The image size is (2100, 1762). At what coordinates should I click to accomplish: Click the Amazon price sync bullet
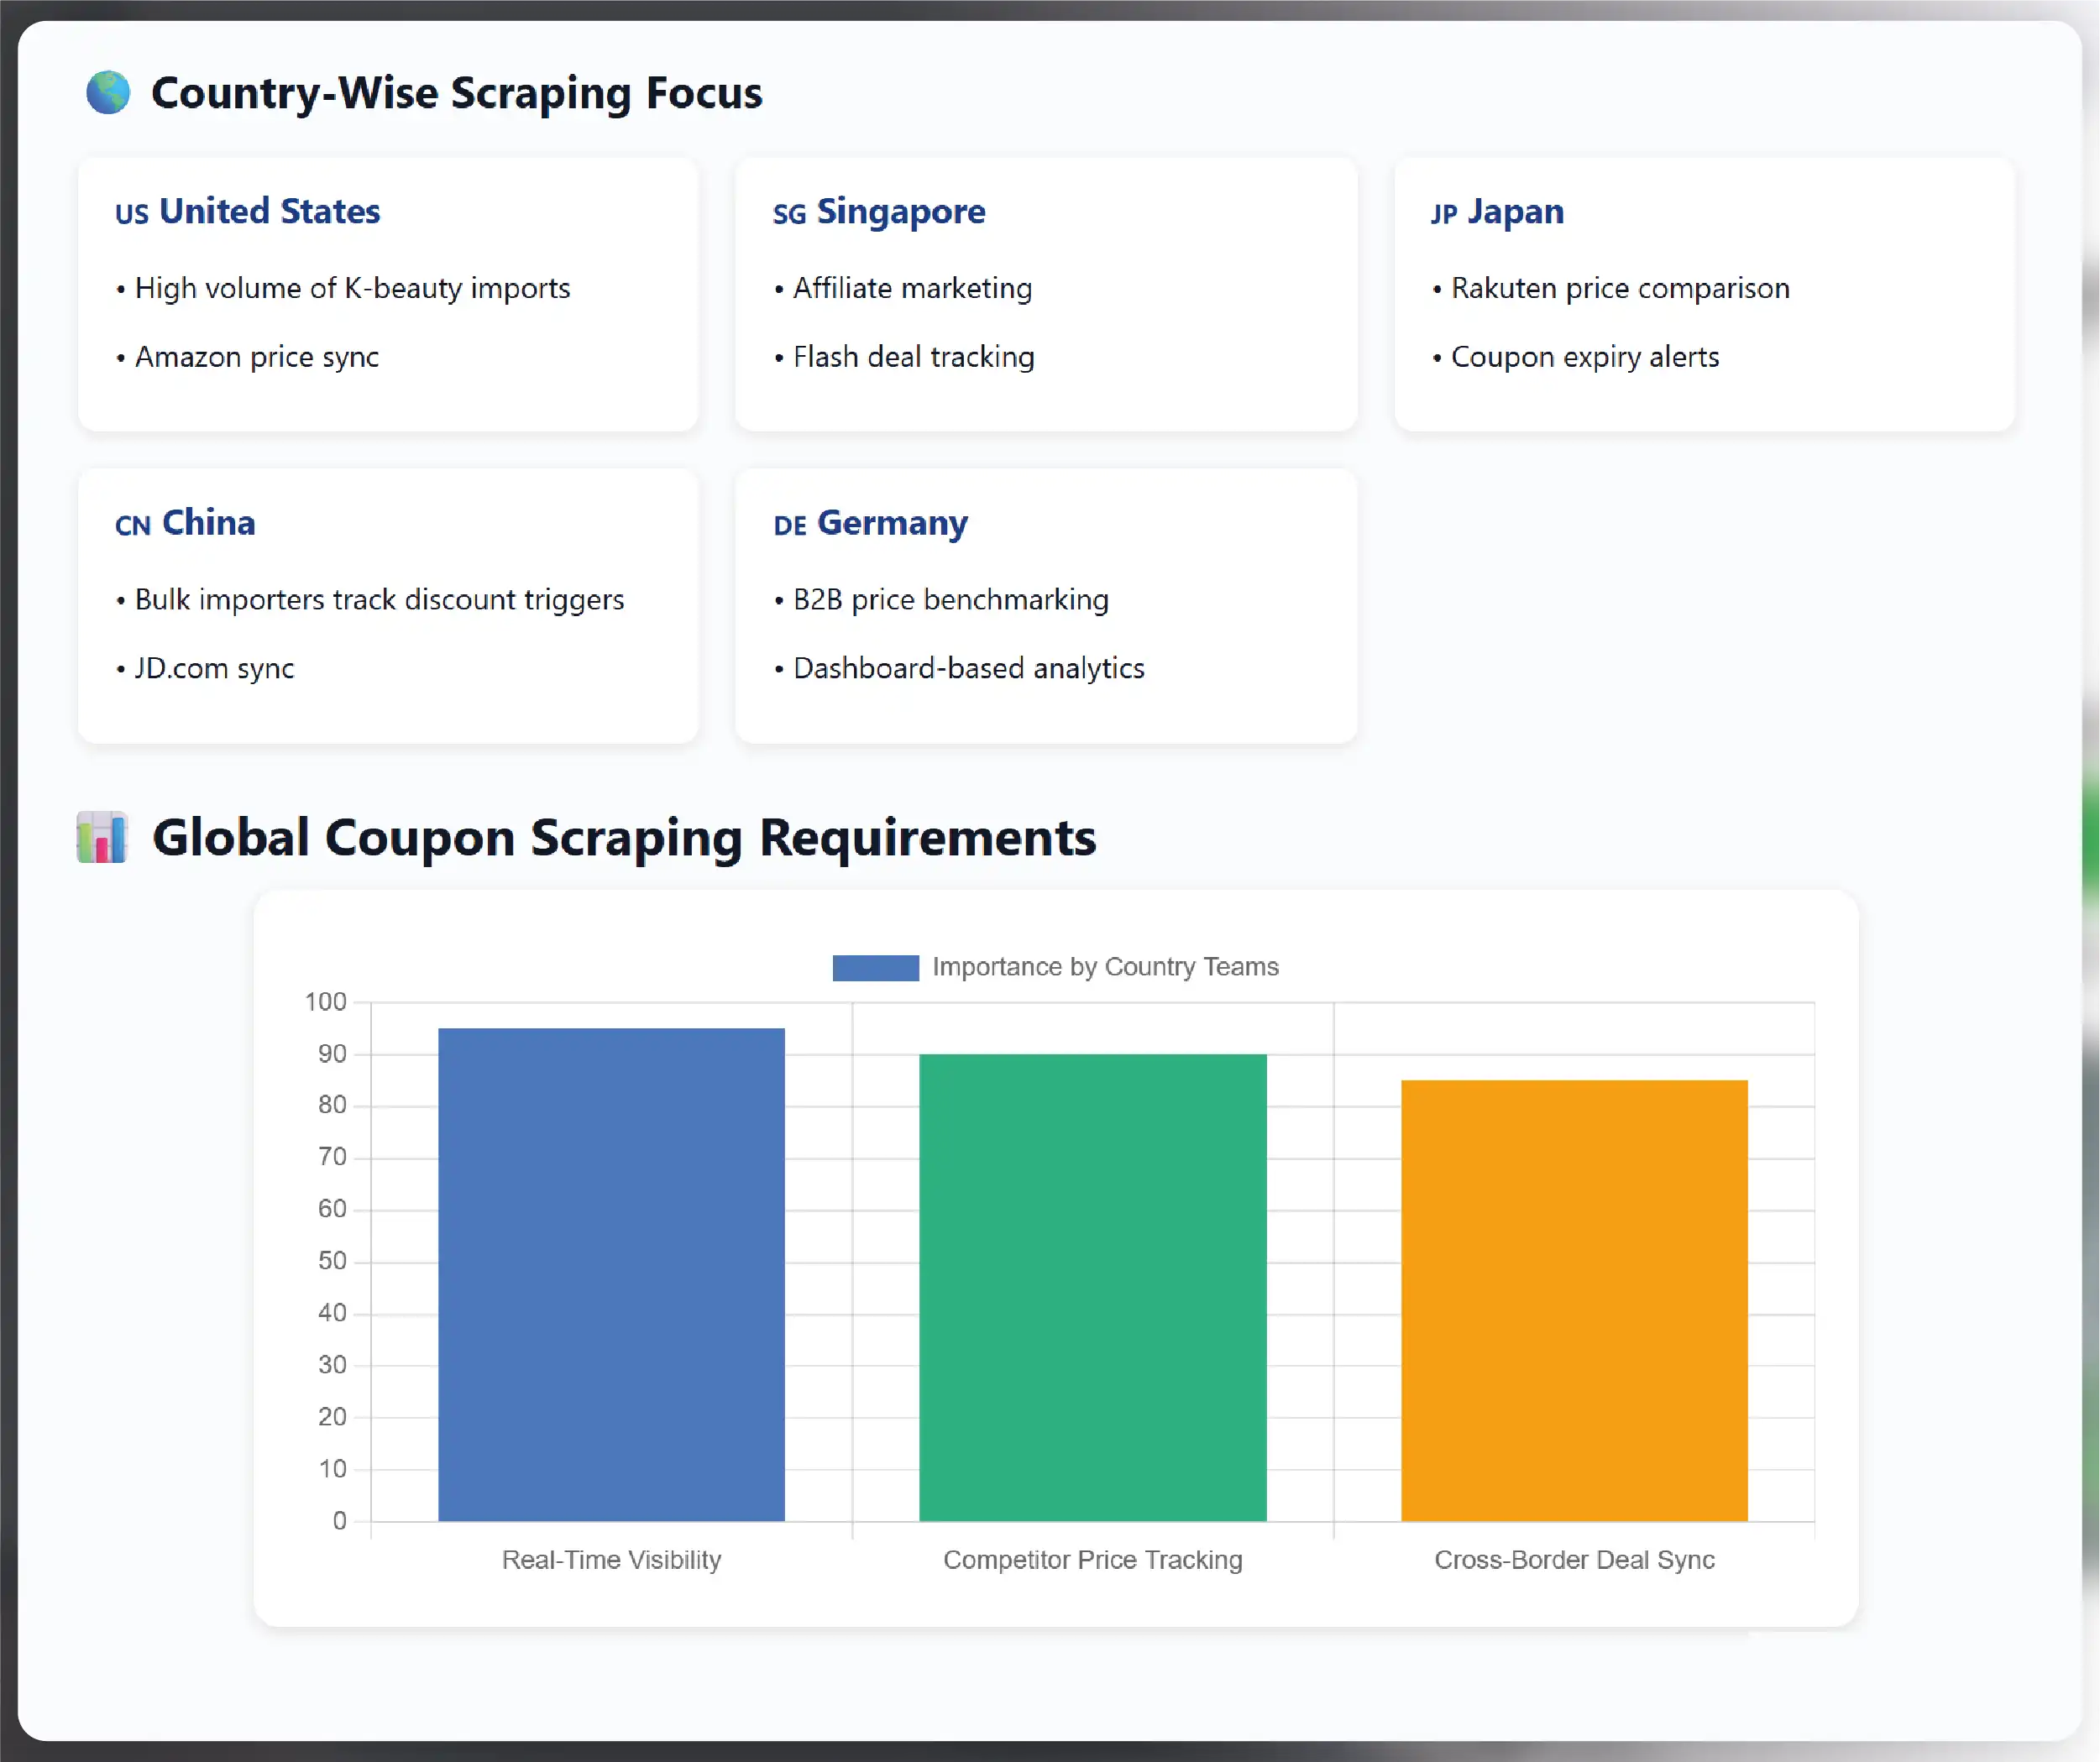(256, 357)
